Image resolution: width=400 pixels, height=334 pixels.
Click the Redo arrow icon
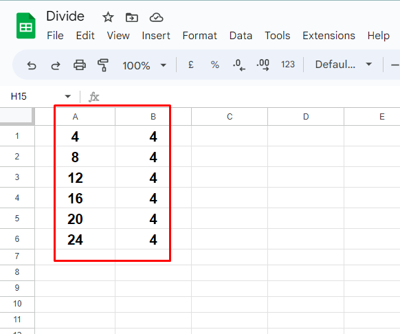click(x=56, y=65)
